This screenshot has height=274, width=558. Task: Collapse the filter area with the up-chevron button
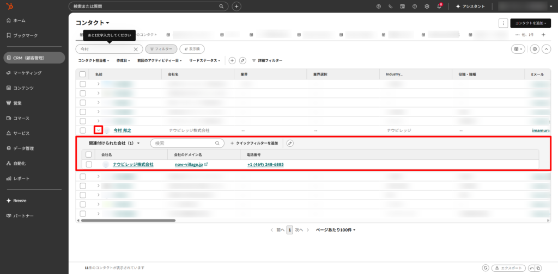(546, 49)
